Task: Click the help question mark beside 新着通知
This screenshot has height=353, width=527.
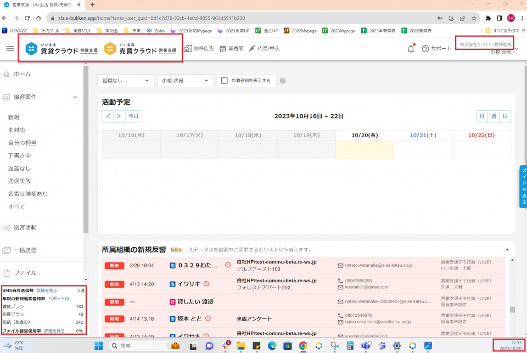Action: (283, 81)
